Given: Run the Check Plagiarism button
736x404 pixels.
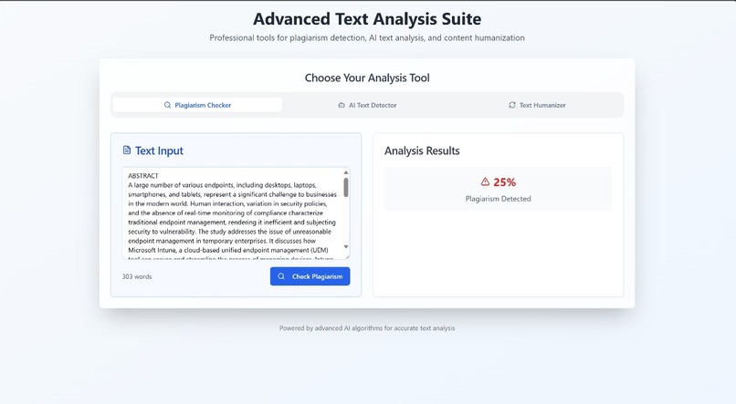Looking at the screenshot, I should coord(310,276).
